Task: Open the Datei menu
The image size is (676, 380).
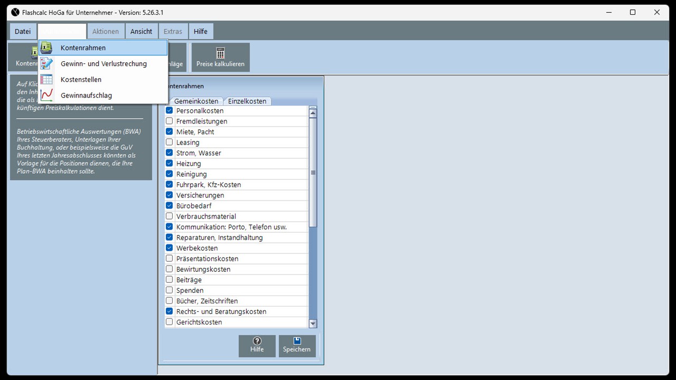Action: 23,31
